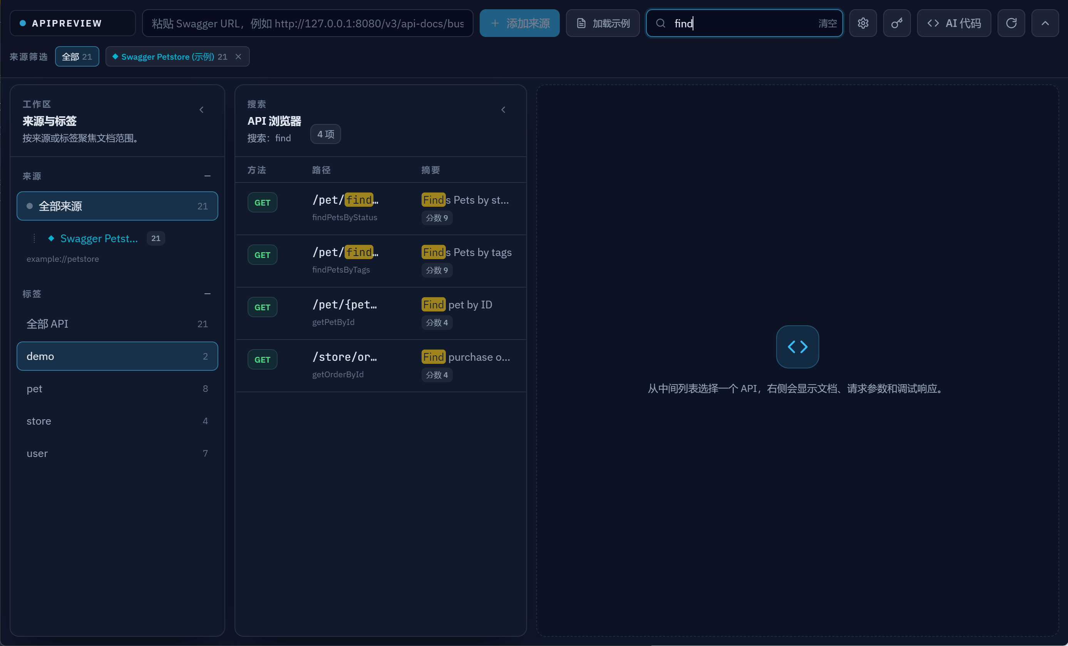
Task: Select the 全部来源 source item
Action: [117, 206]
